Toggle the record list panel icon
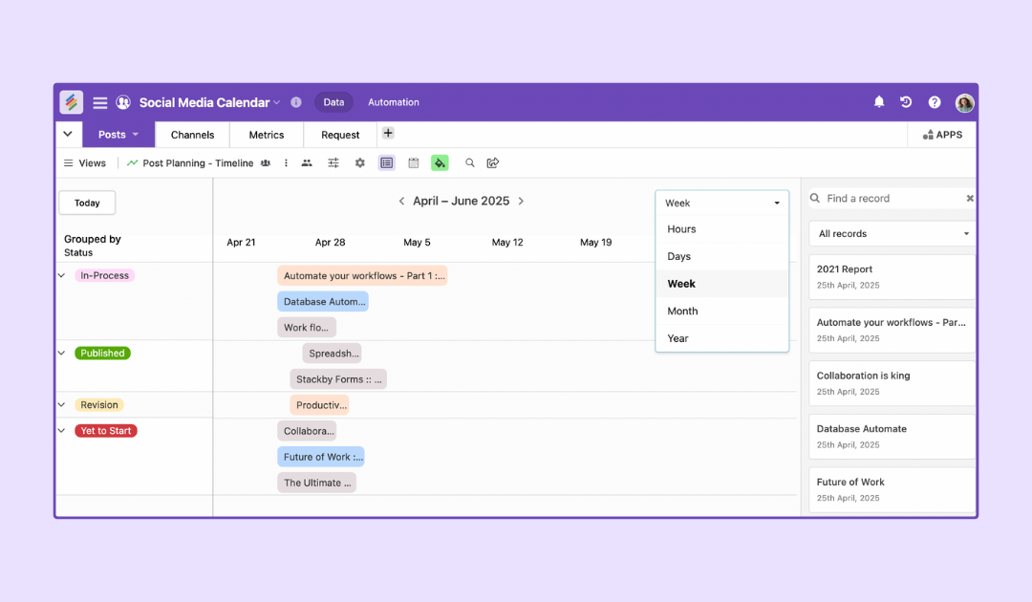 coord(386,163)
